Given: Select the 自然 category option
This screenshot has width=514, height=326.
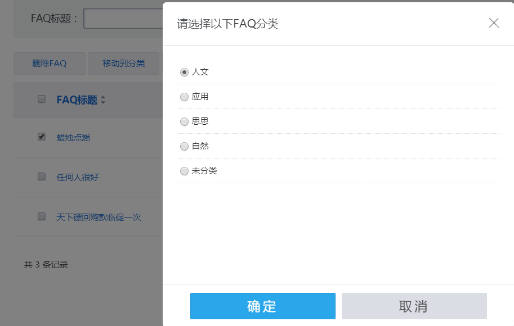Looking at the screenshot, I should point(184,146).
